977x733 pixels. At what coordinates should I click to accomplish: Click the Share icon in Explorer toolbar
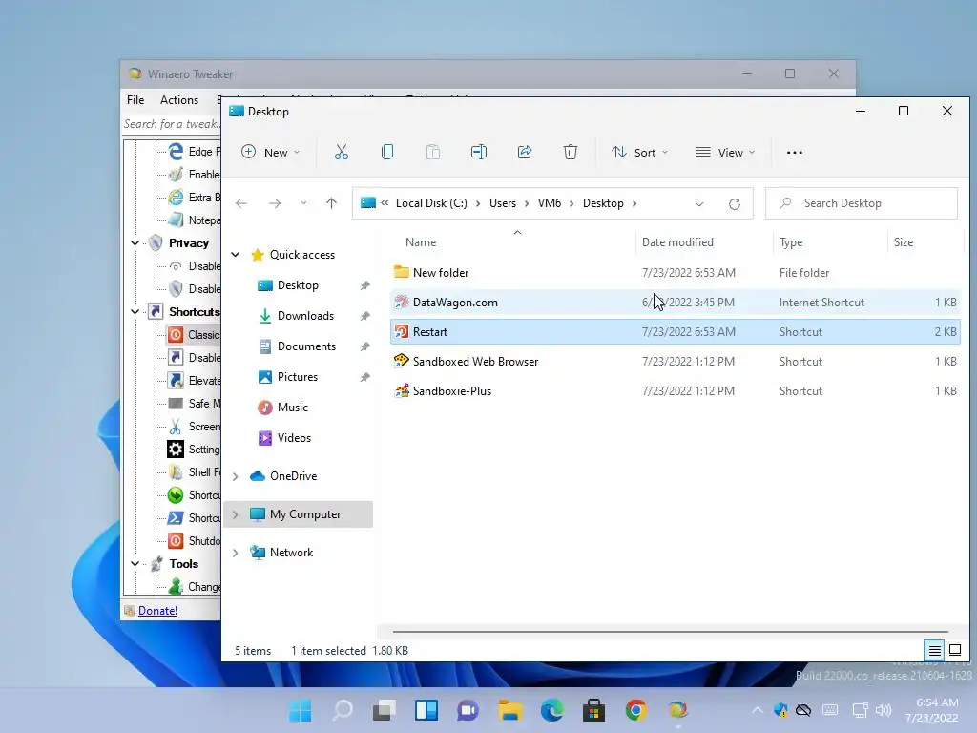[525, 152]
